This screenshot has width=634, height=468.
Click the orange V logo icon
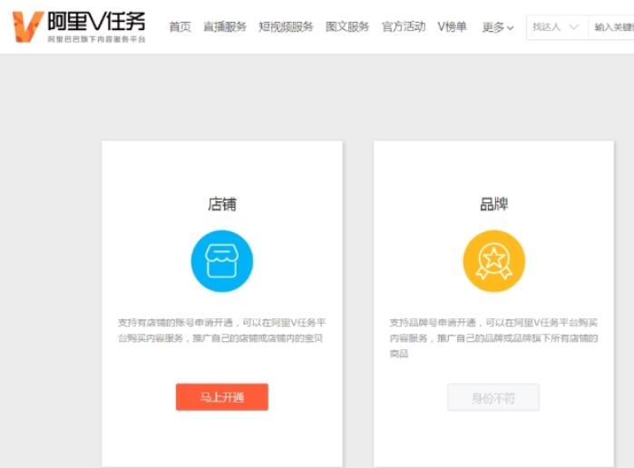point(27,27)
